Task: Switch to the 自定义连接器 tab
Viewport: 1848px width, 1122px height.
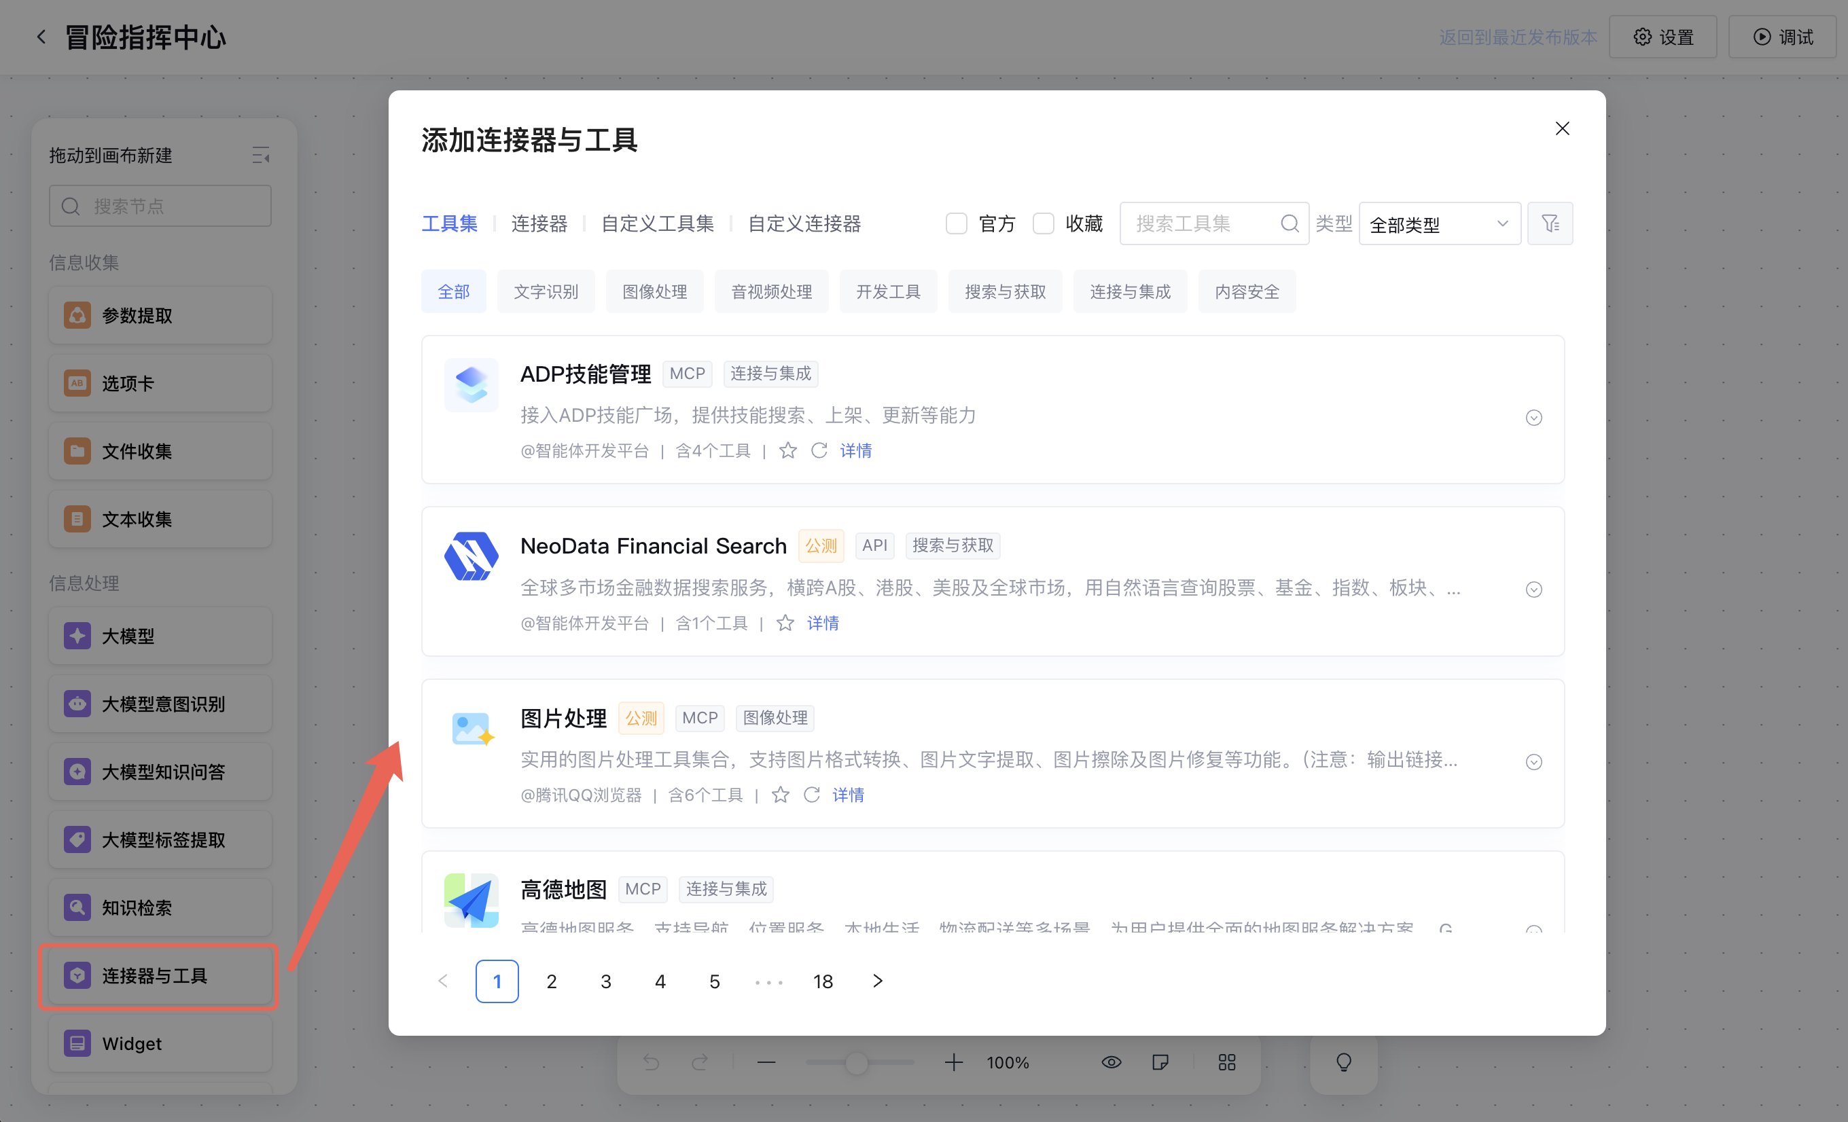Action: click(804, 223)
